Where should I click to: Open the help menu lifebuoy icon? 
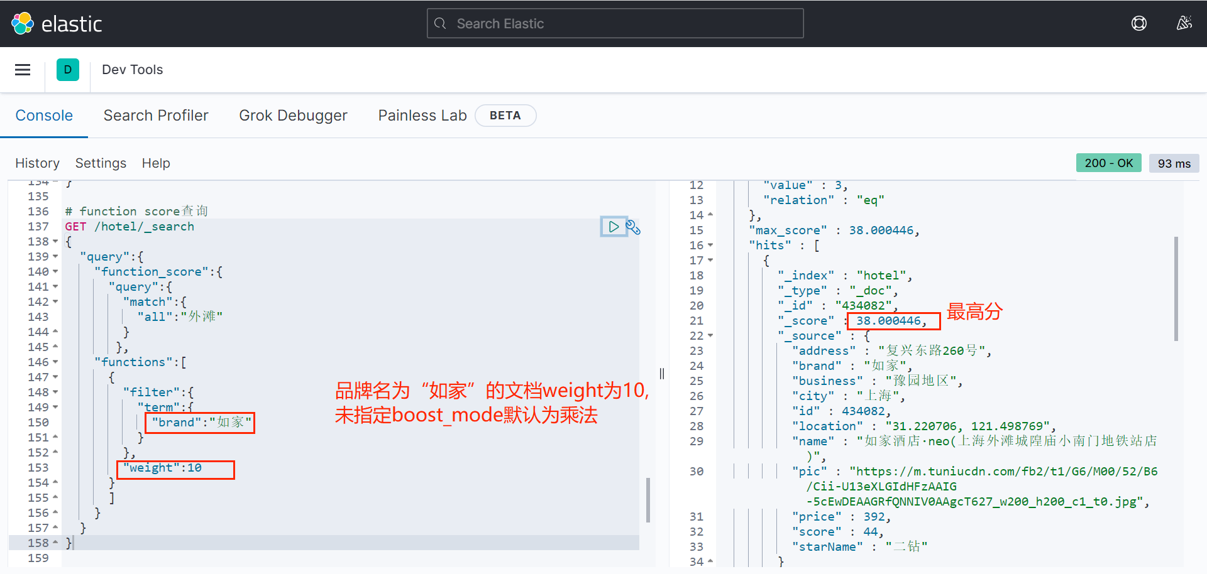pos(1139,24)
